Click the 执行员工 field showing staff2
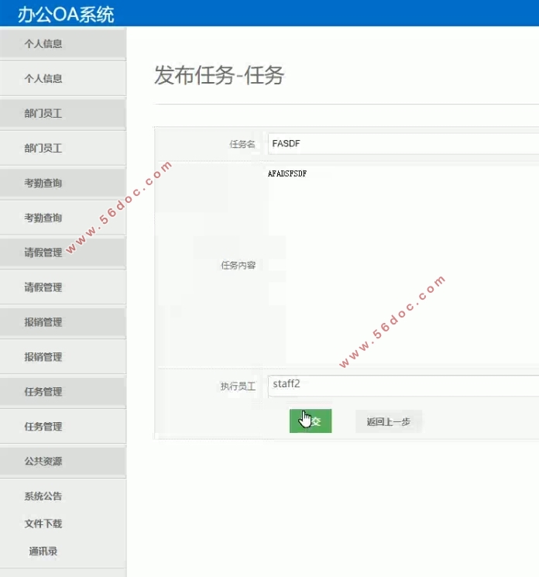This screenshot has width=539, height=577. pos(403,386)
